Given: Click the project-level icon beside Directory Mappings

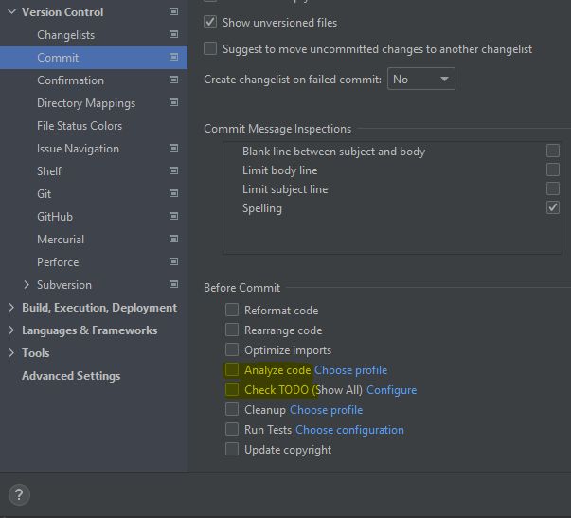Looking at the screenshot, I should (x=173, y=102).
